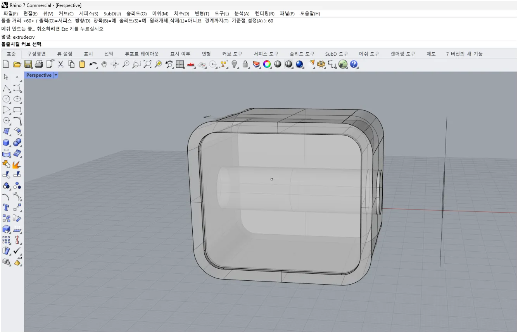This screenshot has width=518, height=333.
Task: Select the Rectangle tool in sidebar
Action: click(x=17, y=110)
